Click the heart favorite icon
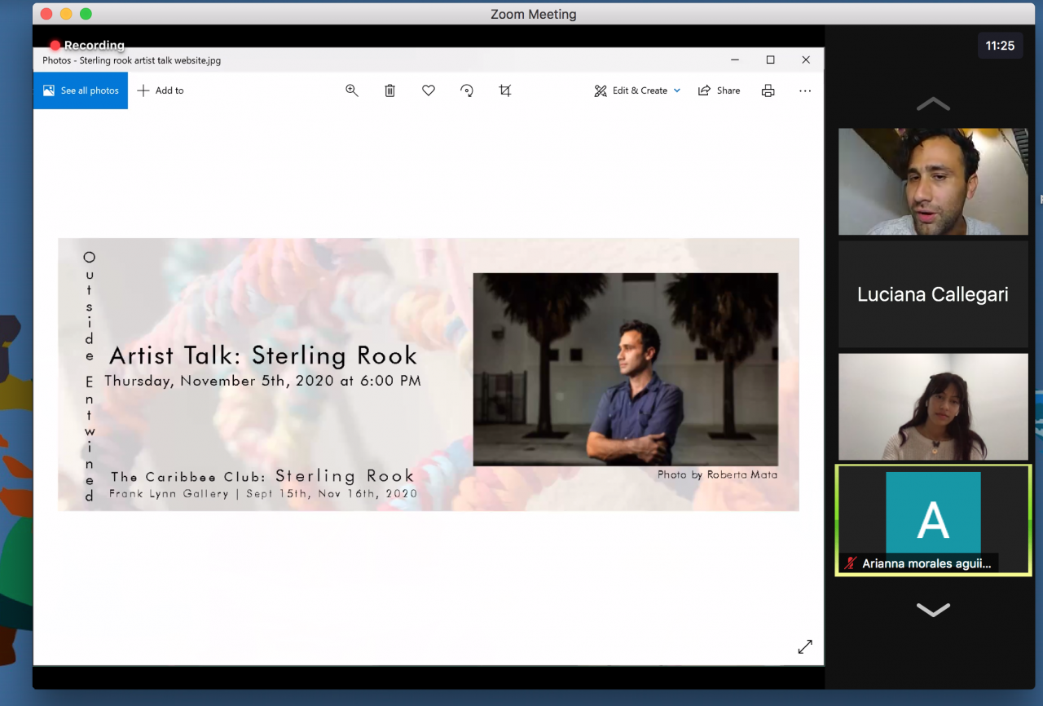This screenshot has height=706, width=1043. click(x=429, y=90)
